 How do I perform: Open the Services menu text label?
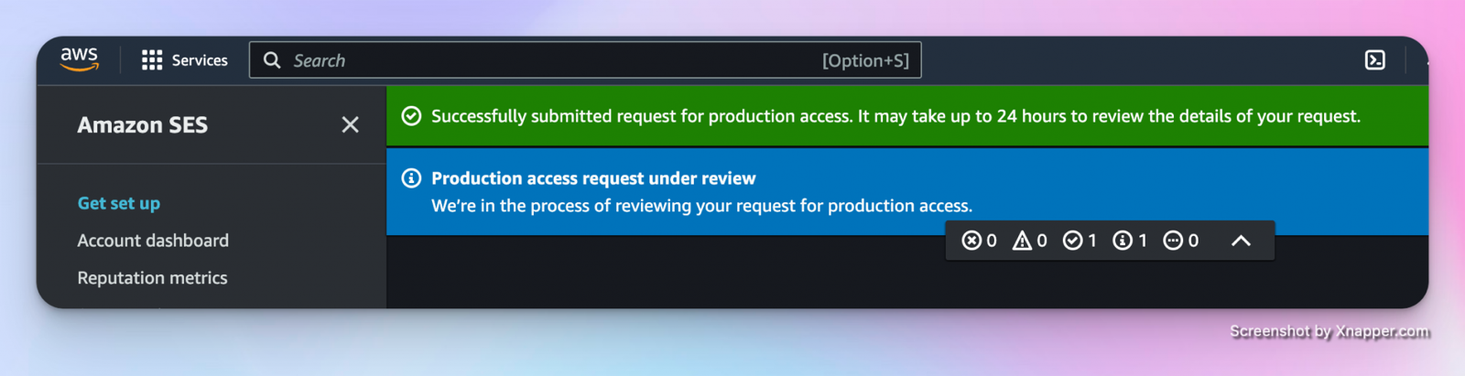(x=200, y=60)
